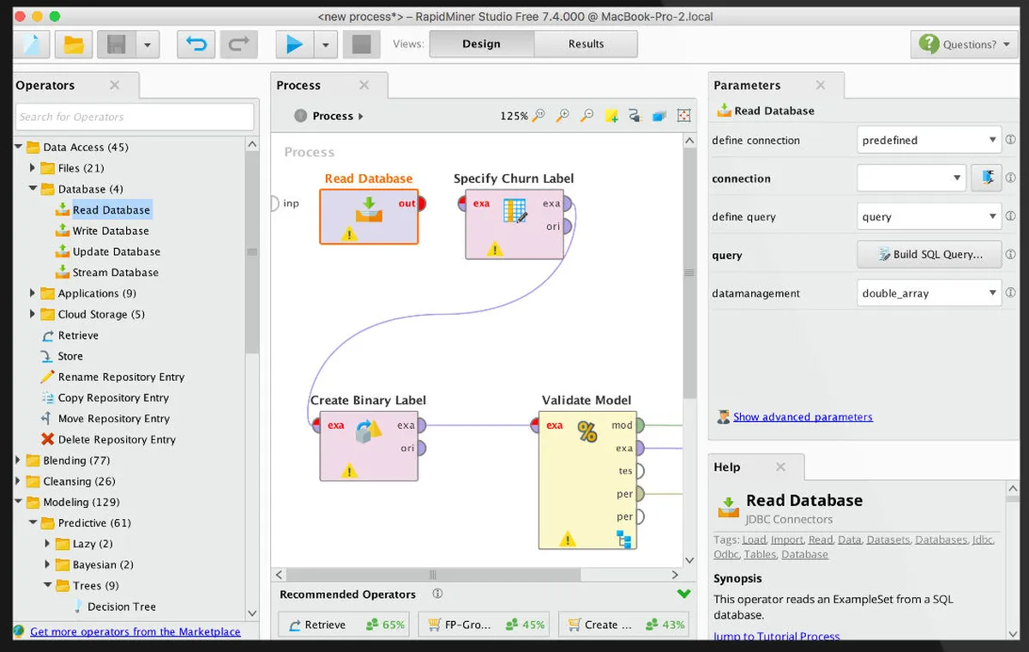Screen dimensions: 1029x652
Task: Click the Run process play button
Action: (x=294, y=45)
